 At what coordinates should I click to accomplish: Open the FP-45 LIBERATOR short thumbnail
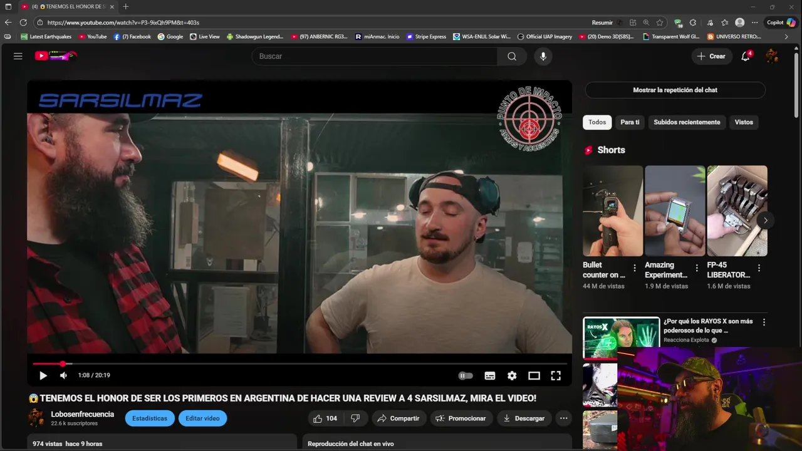(737, 211)
